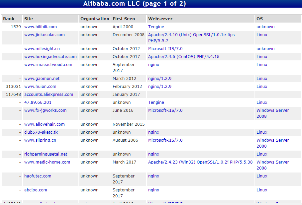Select rank value 313031
The image size is (302, 205).
pyautogui.click(x=13, y=87)
